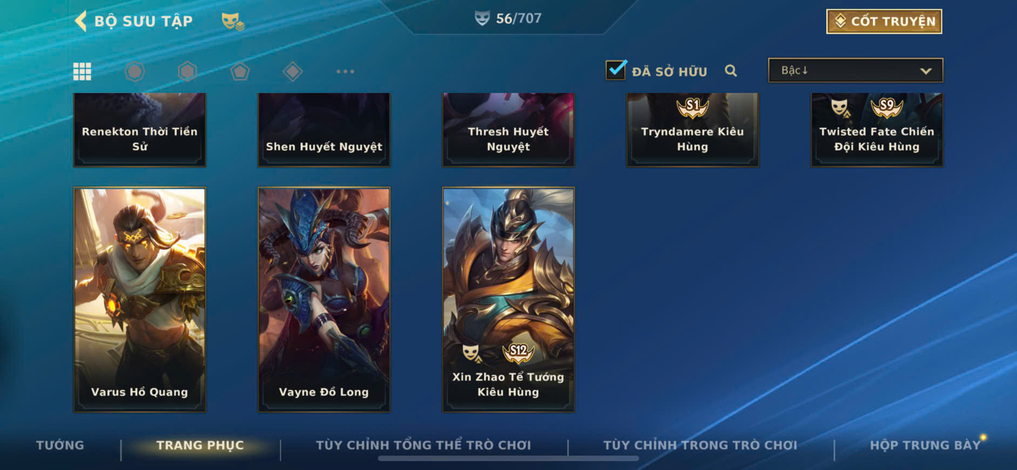Filter by the diamond rarity tier icon
The image size is (1017, 470).
pyautogui.click(x=293, y=71)
